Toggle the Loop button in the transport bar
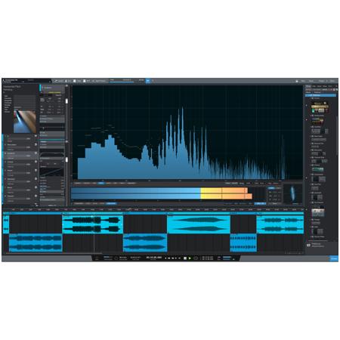 click(x=196, y=258)
